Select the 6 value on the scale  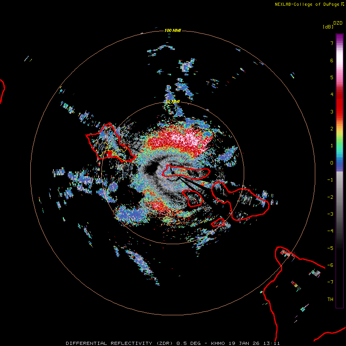(x=332, y=60)
